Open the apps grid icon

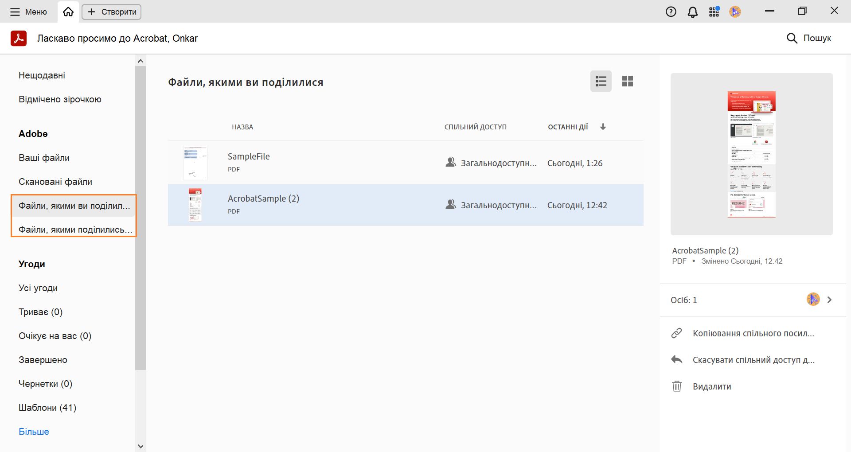click(714, 12)
